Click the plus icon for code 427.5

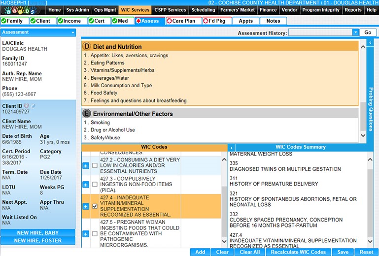click(86, 233)
